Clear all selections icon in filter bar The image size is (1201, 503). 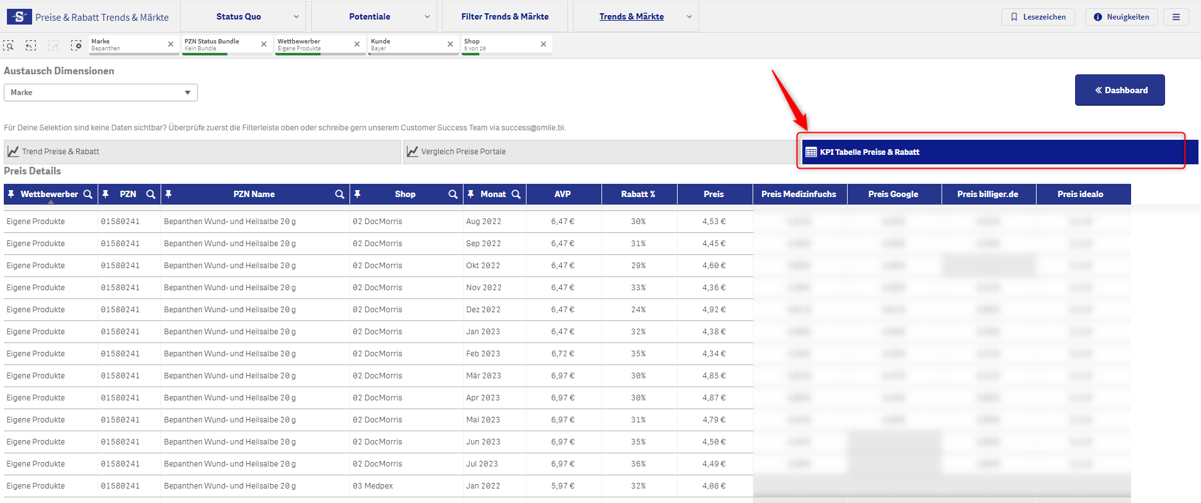coord(76,45)
